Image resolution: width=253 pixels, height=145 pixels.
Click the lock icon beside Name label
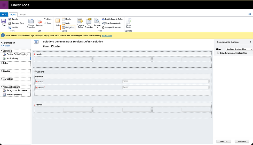tap(37, 82)
